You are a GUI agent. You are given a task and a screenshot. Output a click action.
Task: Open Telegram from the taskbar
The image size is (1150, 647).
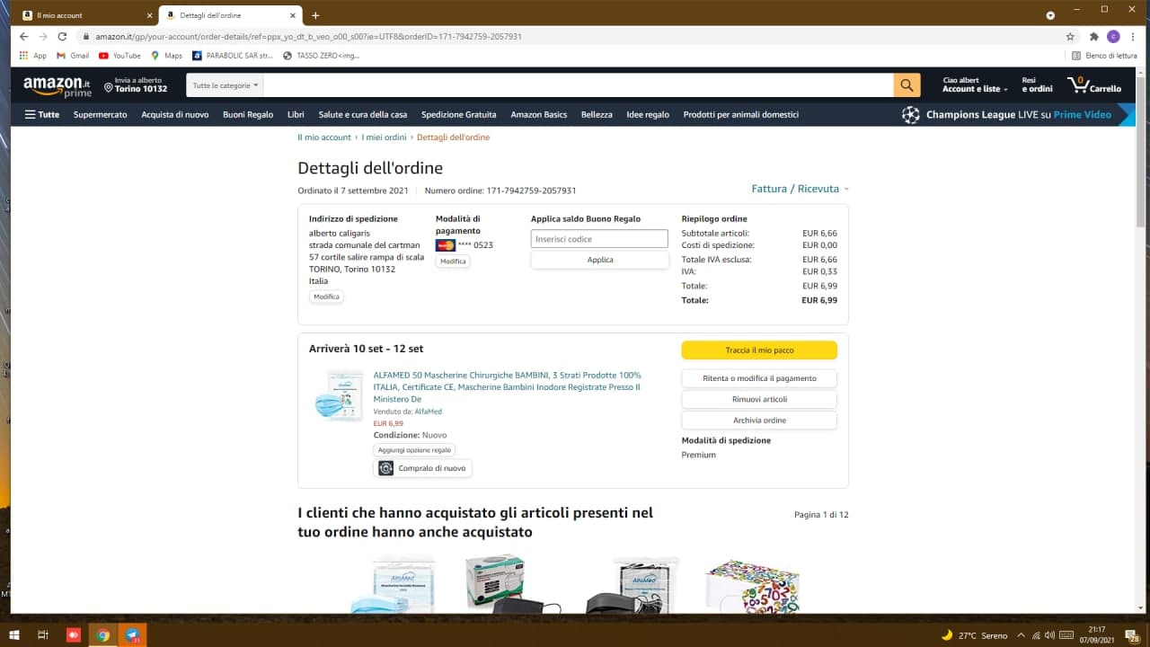coord(133,635)
